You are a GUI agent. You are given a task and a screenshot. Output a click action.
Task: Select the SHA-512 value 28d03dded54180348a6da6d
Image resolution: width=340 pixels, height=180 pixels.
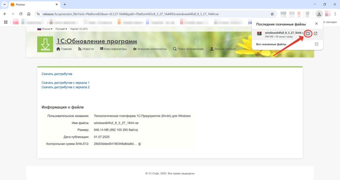115,144
